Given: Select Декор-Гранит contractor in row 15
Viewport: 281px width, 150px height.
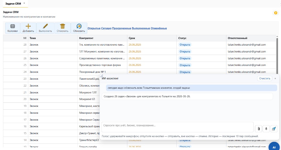Looking at the screenshot, I should 89,133.
